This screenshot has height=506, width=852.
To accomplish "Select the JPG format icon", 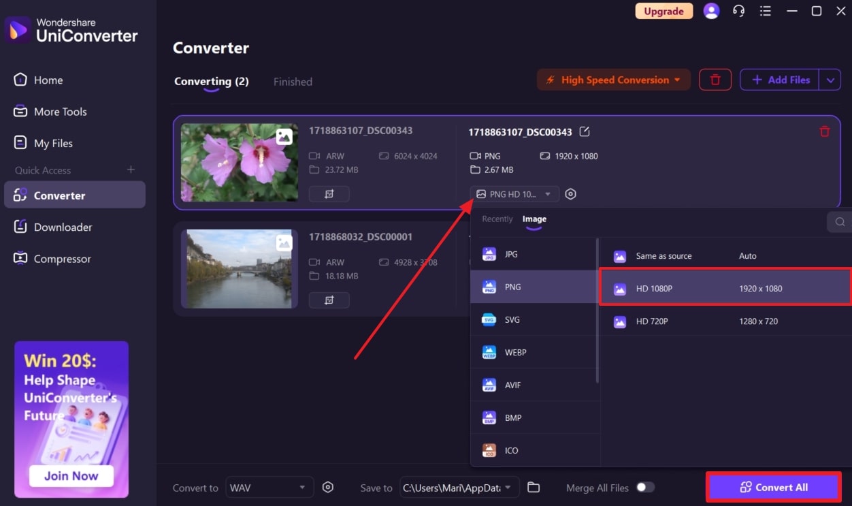I will 489,254.
